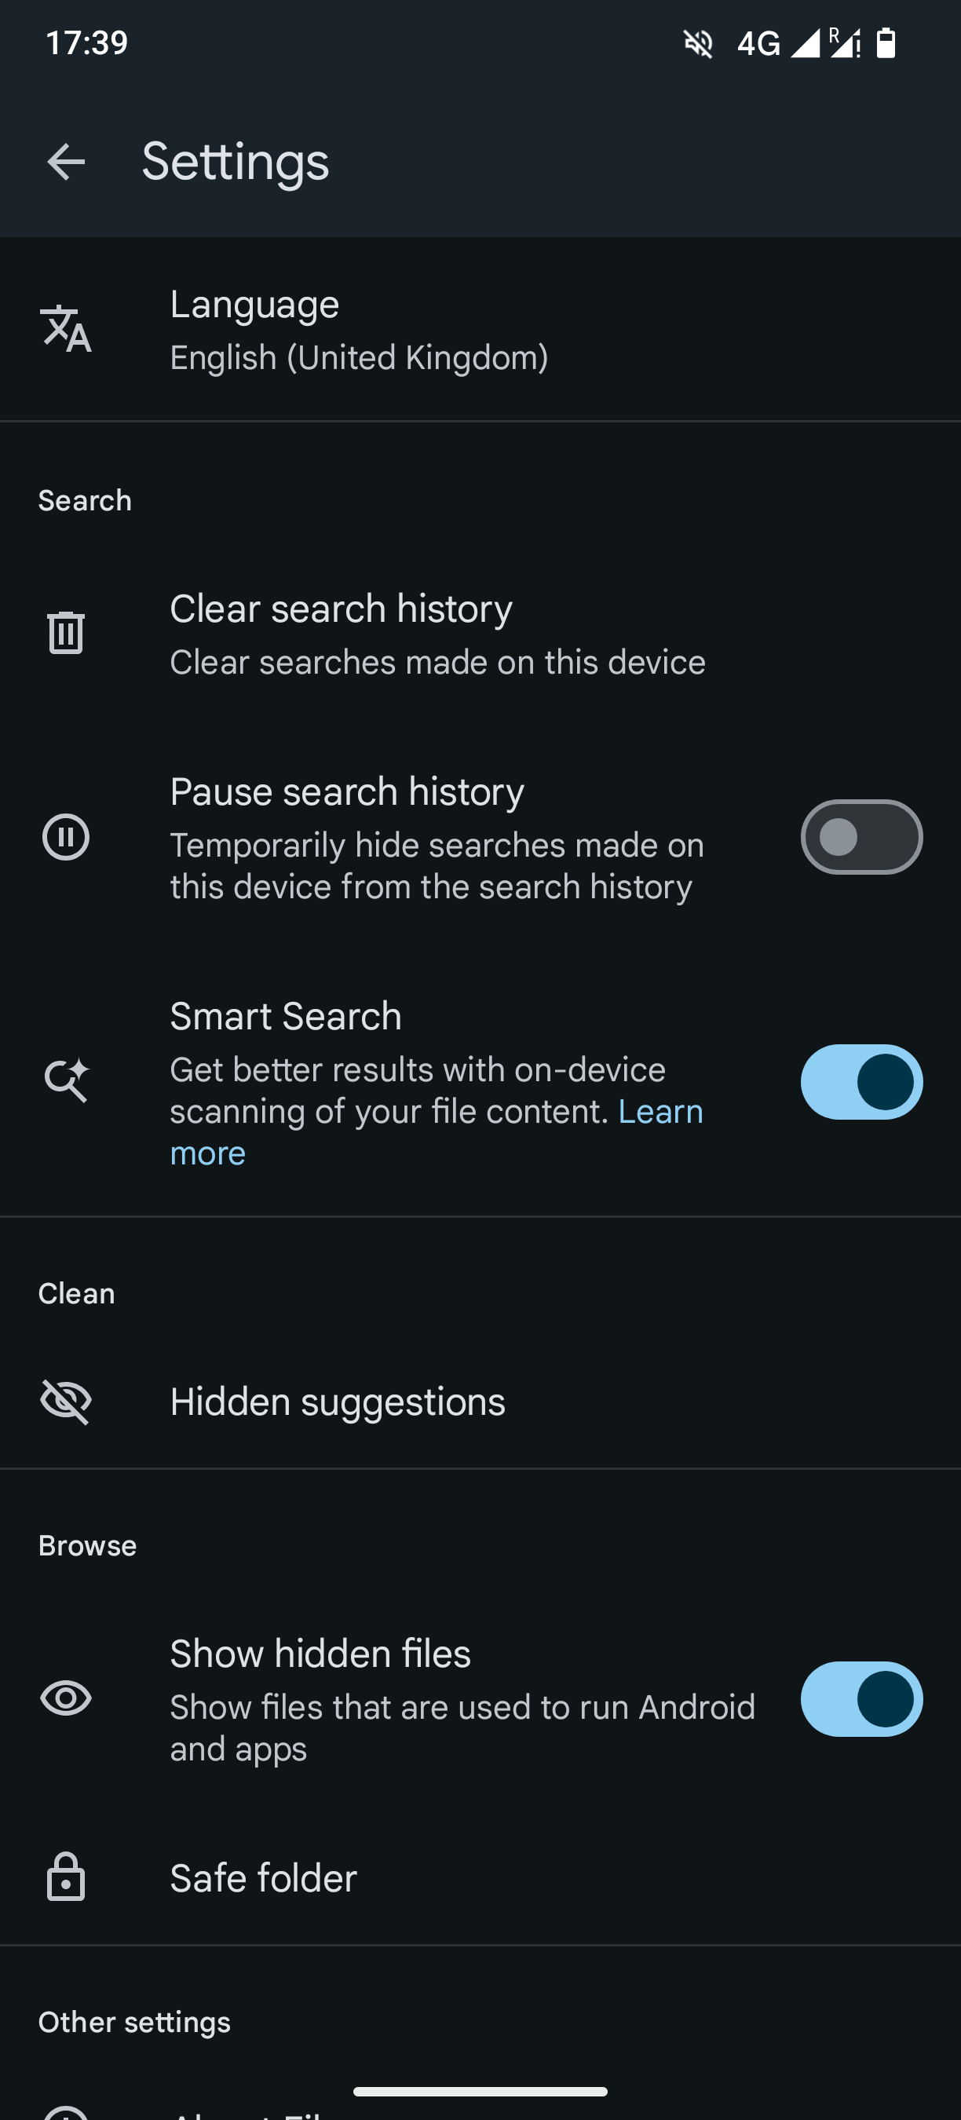Tap the back arrow icon
Screen dimensions: 961x2120
pyautogui.click(x=66, y=161)
